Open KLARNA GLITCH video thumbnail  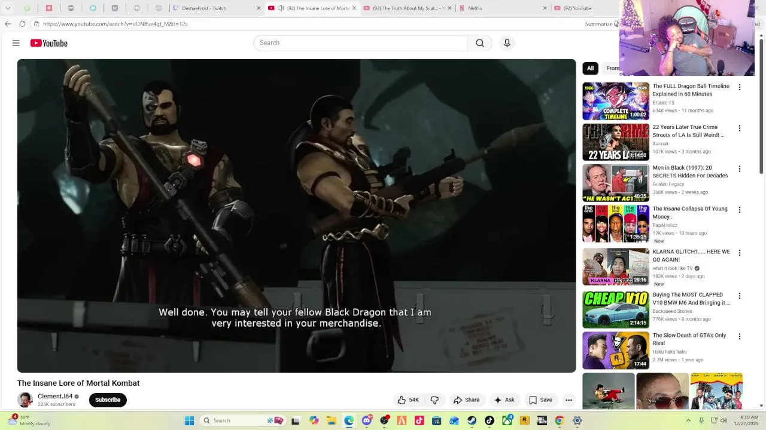coord(616,266)
